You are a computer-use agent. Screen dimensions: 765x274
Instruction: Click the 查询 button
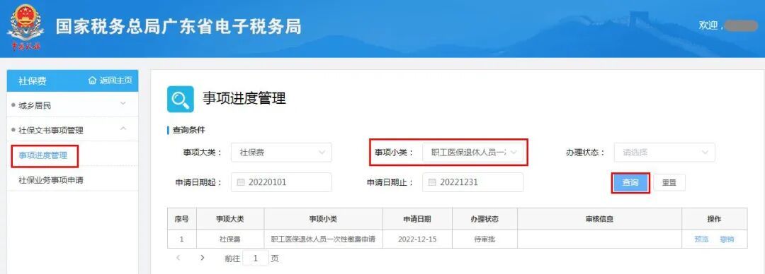[x=630, y=183]
